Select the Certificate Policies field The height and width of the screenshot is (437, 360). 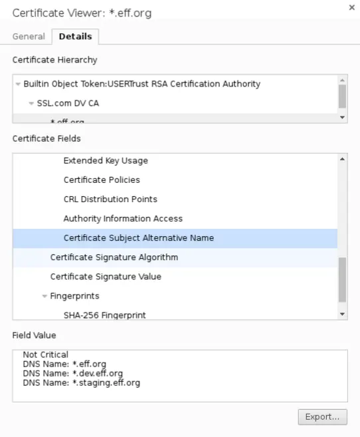point(175,180)
